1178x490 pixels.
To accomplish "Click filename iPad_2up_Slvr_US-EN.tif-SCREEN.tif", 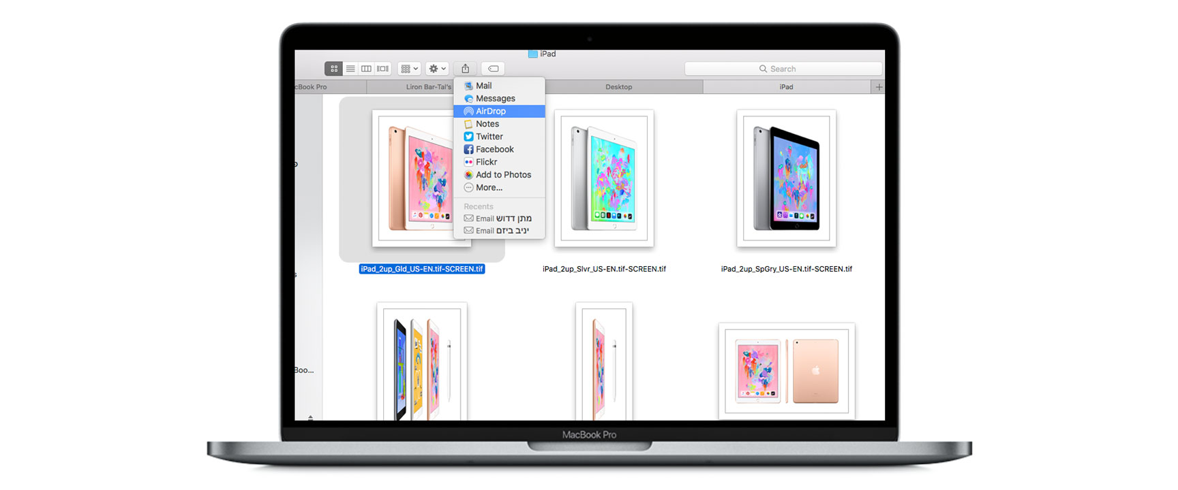I will tap(604, 269).
